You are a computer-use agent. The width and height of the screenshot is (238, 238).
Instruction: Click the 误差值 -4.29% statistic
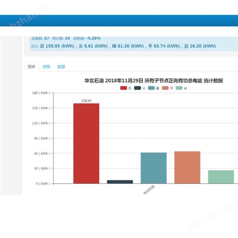pos(87,38)
